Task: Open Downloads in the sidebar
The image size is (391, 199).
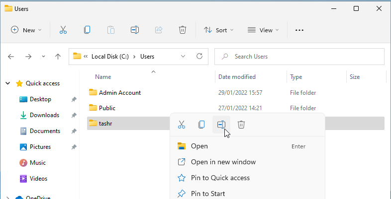Action: tap(44, 115)
